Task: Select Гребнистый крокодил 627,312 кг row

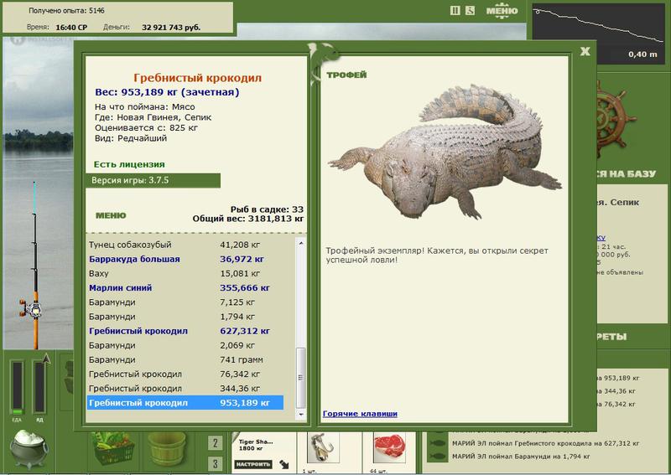Action: click(x=185, y=331)
